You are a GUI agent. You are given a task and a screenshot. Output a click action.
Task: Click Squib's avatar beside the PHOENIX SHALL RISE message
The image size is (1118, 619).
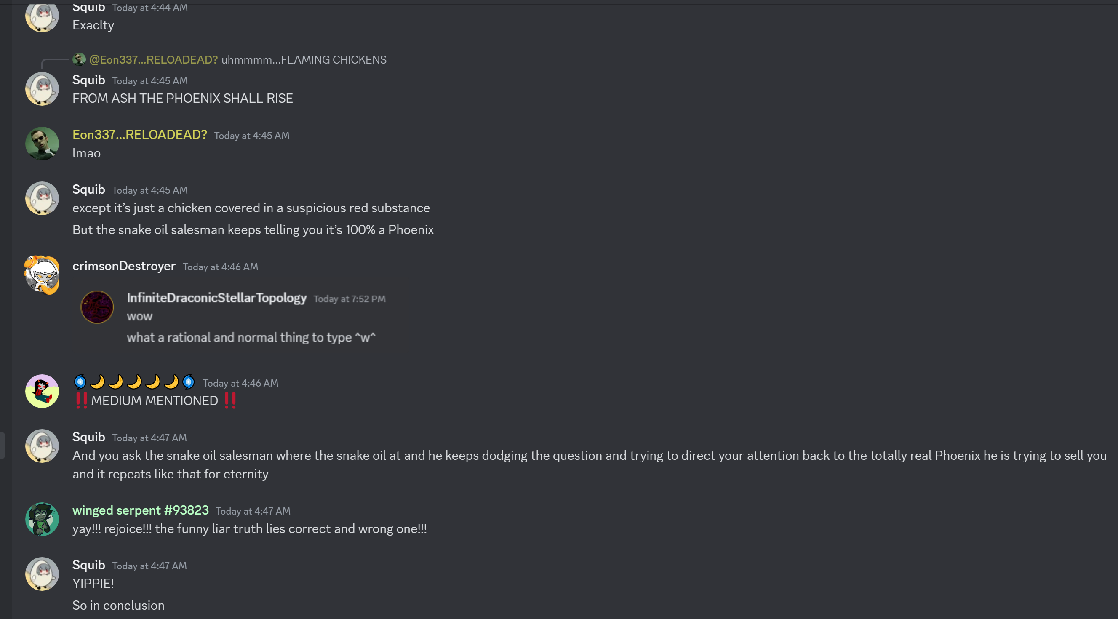click(x=42, y=89)
